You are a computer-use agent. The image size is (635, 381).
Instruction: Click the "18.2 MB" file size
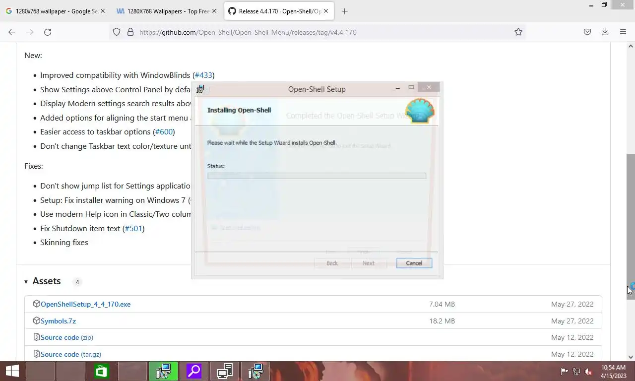tap(442, 321)
